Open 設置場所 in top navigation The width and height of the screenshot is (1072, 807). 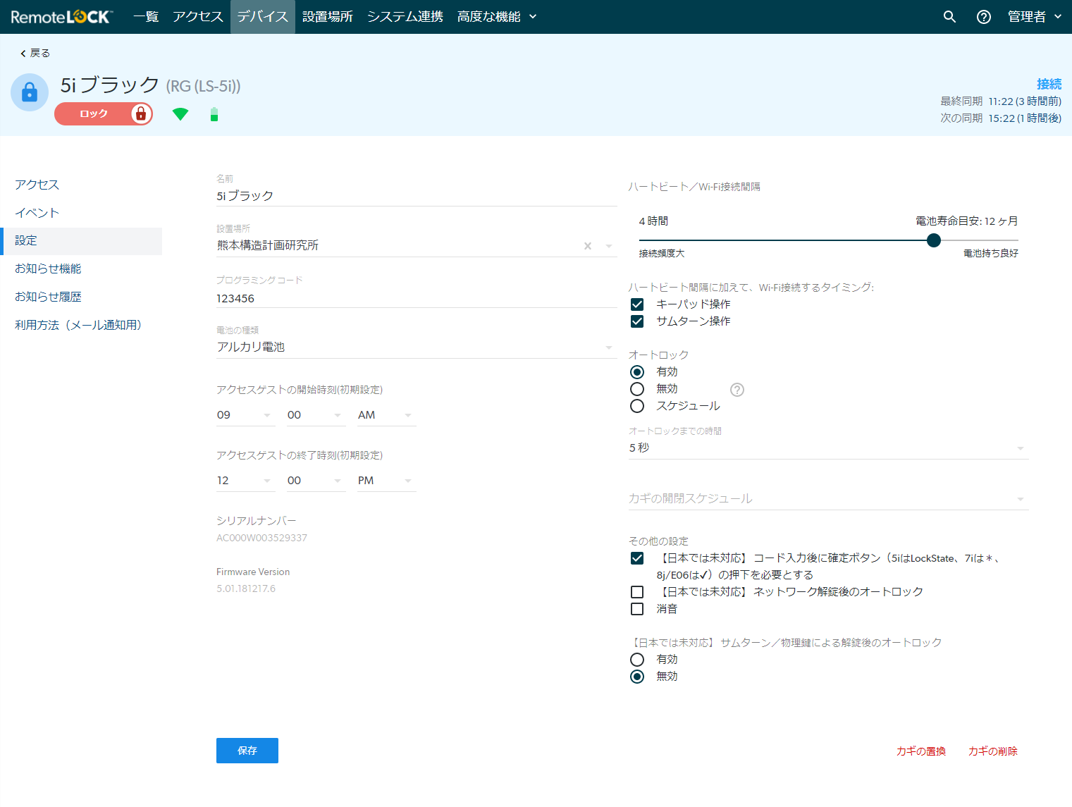pyautogui.click(x=328, y=17)
